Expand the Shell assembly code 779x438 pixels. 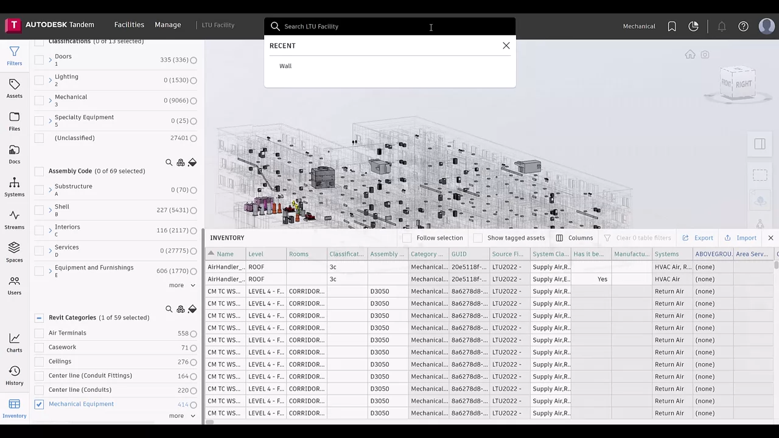coord(51,210)
